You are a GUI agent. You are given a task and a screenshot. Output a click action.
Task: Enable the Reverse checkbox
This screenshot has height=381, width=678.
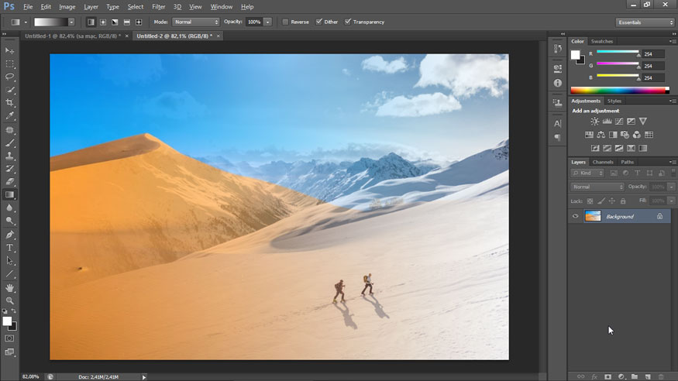[x=285, y=22]
